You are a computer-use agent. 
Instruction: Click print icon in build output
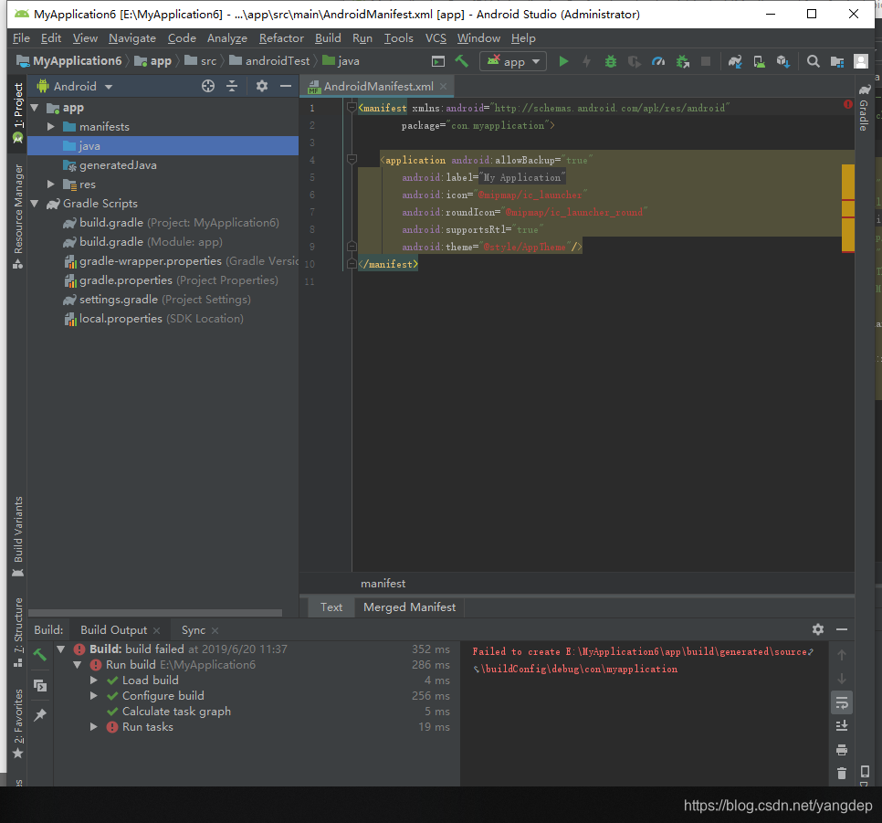point(842,750)
